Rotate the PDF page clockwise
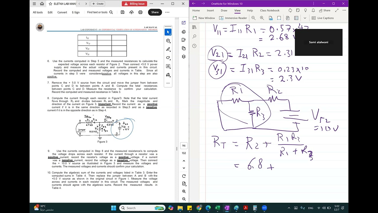The height and width of the screenshot is (213, 378). coord(184,176)
